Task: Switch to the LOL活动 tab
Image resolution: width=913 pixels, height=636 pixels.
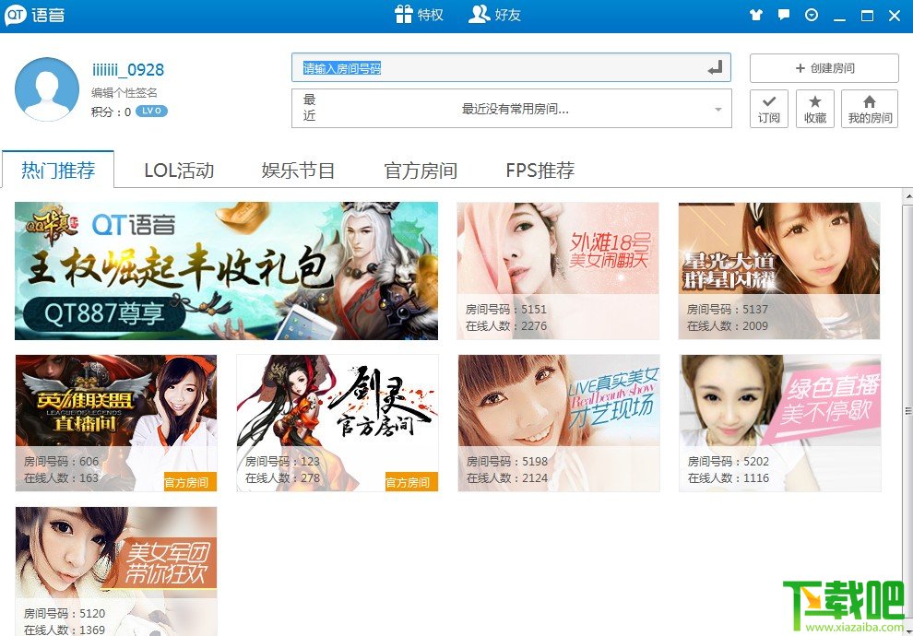Action: pos(179,171)
